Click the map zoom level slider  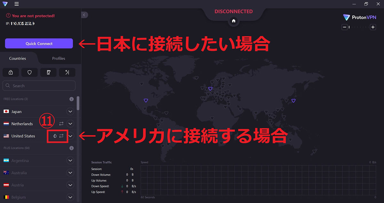click(359, 27)
